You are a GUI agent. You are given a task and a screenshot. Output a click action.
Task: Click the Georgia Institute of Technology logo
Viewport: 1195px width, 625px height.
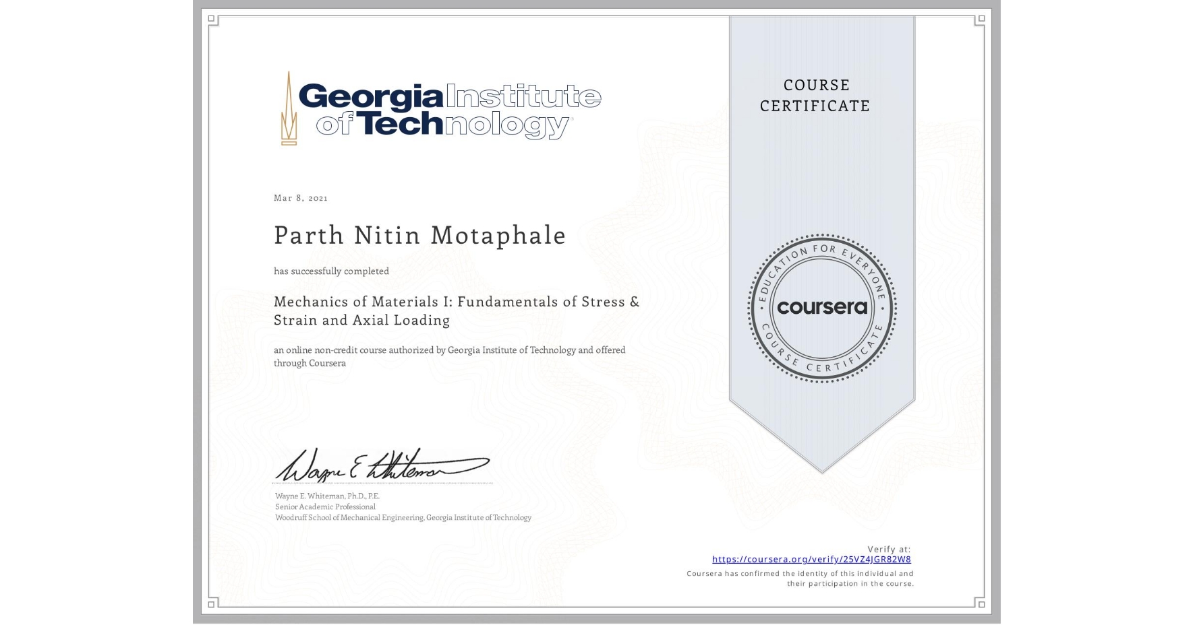point(441,108)
